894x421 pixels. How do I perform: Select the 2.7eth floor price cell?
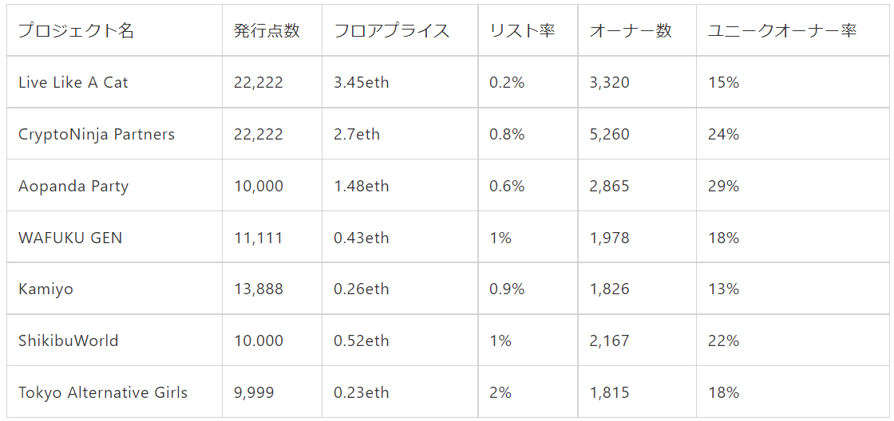[357, 134]
